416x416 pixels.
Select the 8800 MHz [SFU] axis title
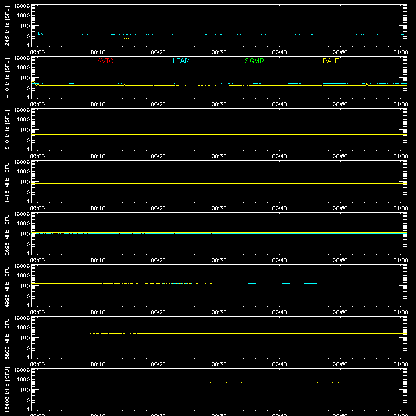[x=7, y=337]
